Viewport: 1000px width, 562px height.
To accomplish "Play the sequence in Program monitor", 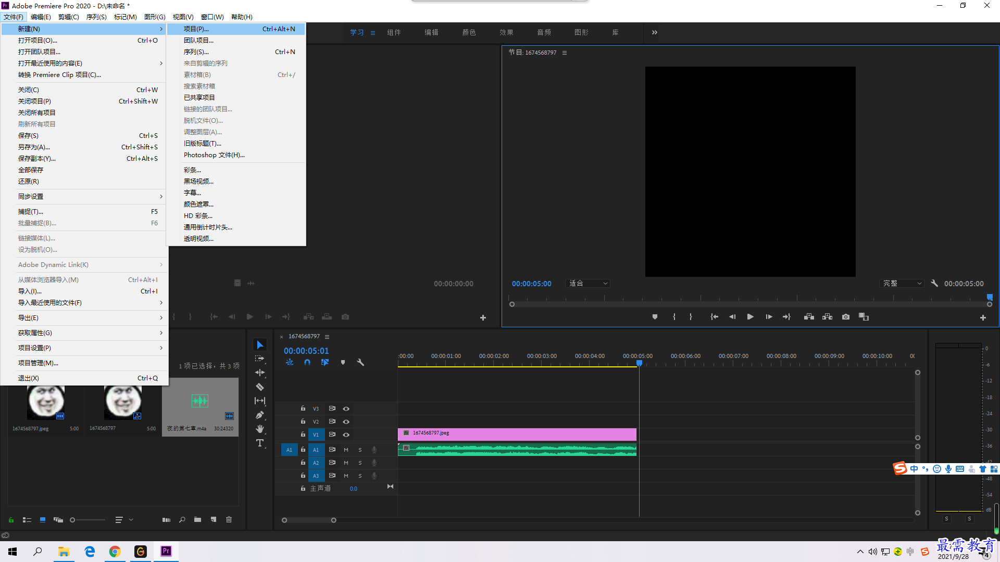I will pyautogui.click(x=750, y=317).
